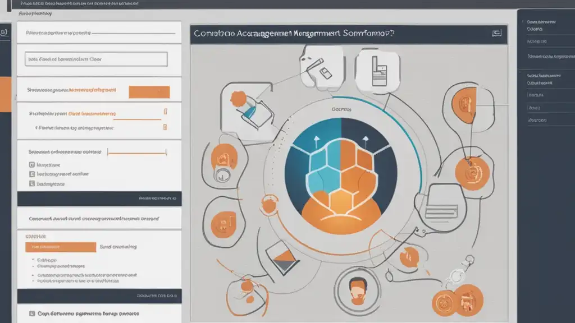Click the up arrow in blue segment of circle
575x323 pixels.
point(317,141)
